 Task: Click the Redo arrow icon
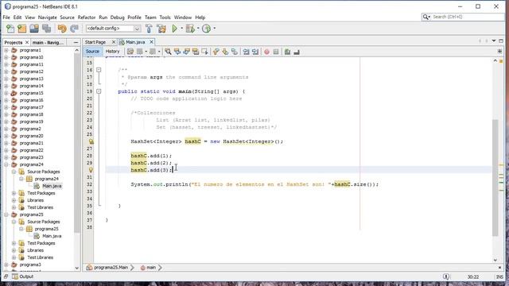[x=74, y=29]
